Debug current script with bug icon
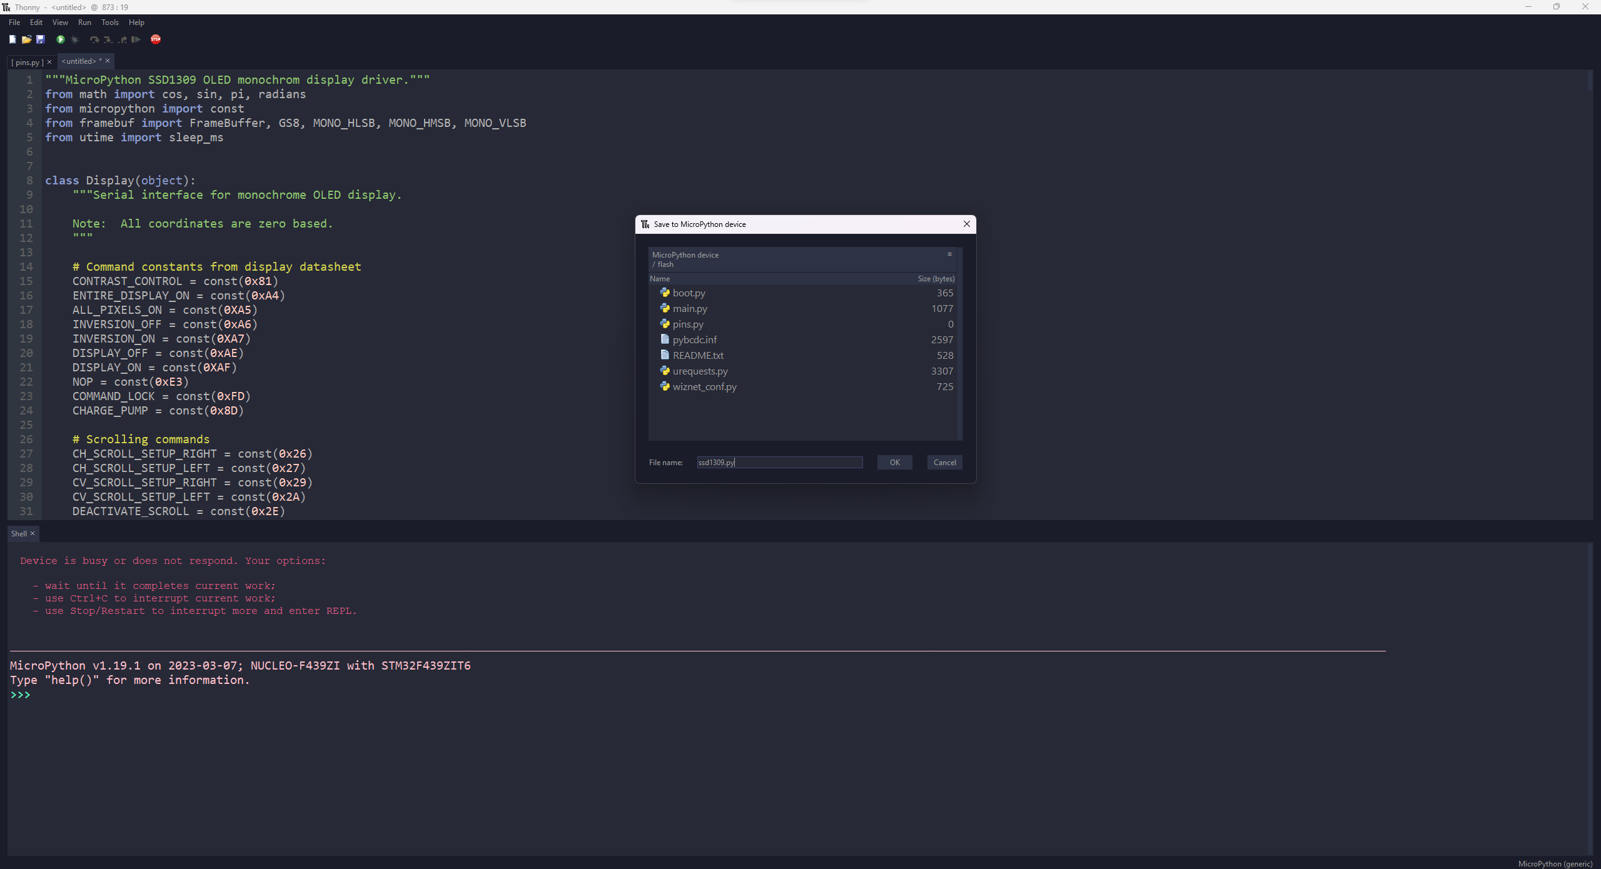 point(75,39)
